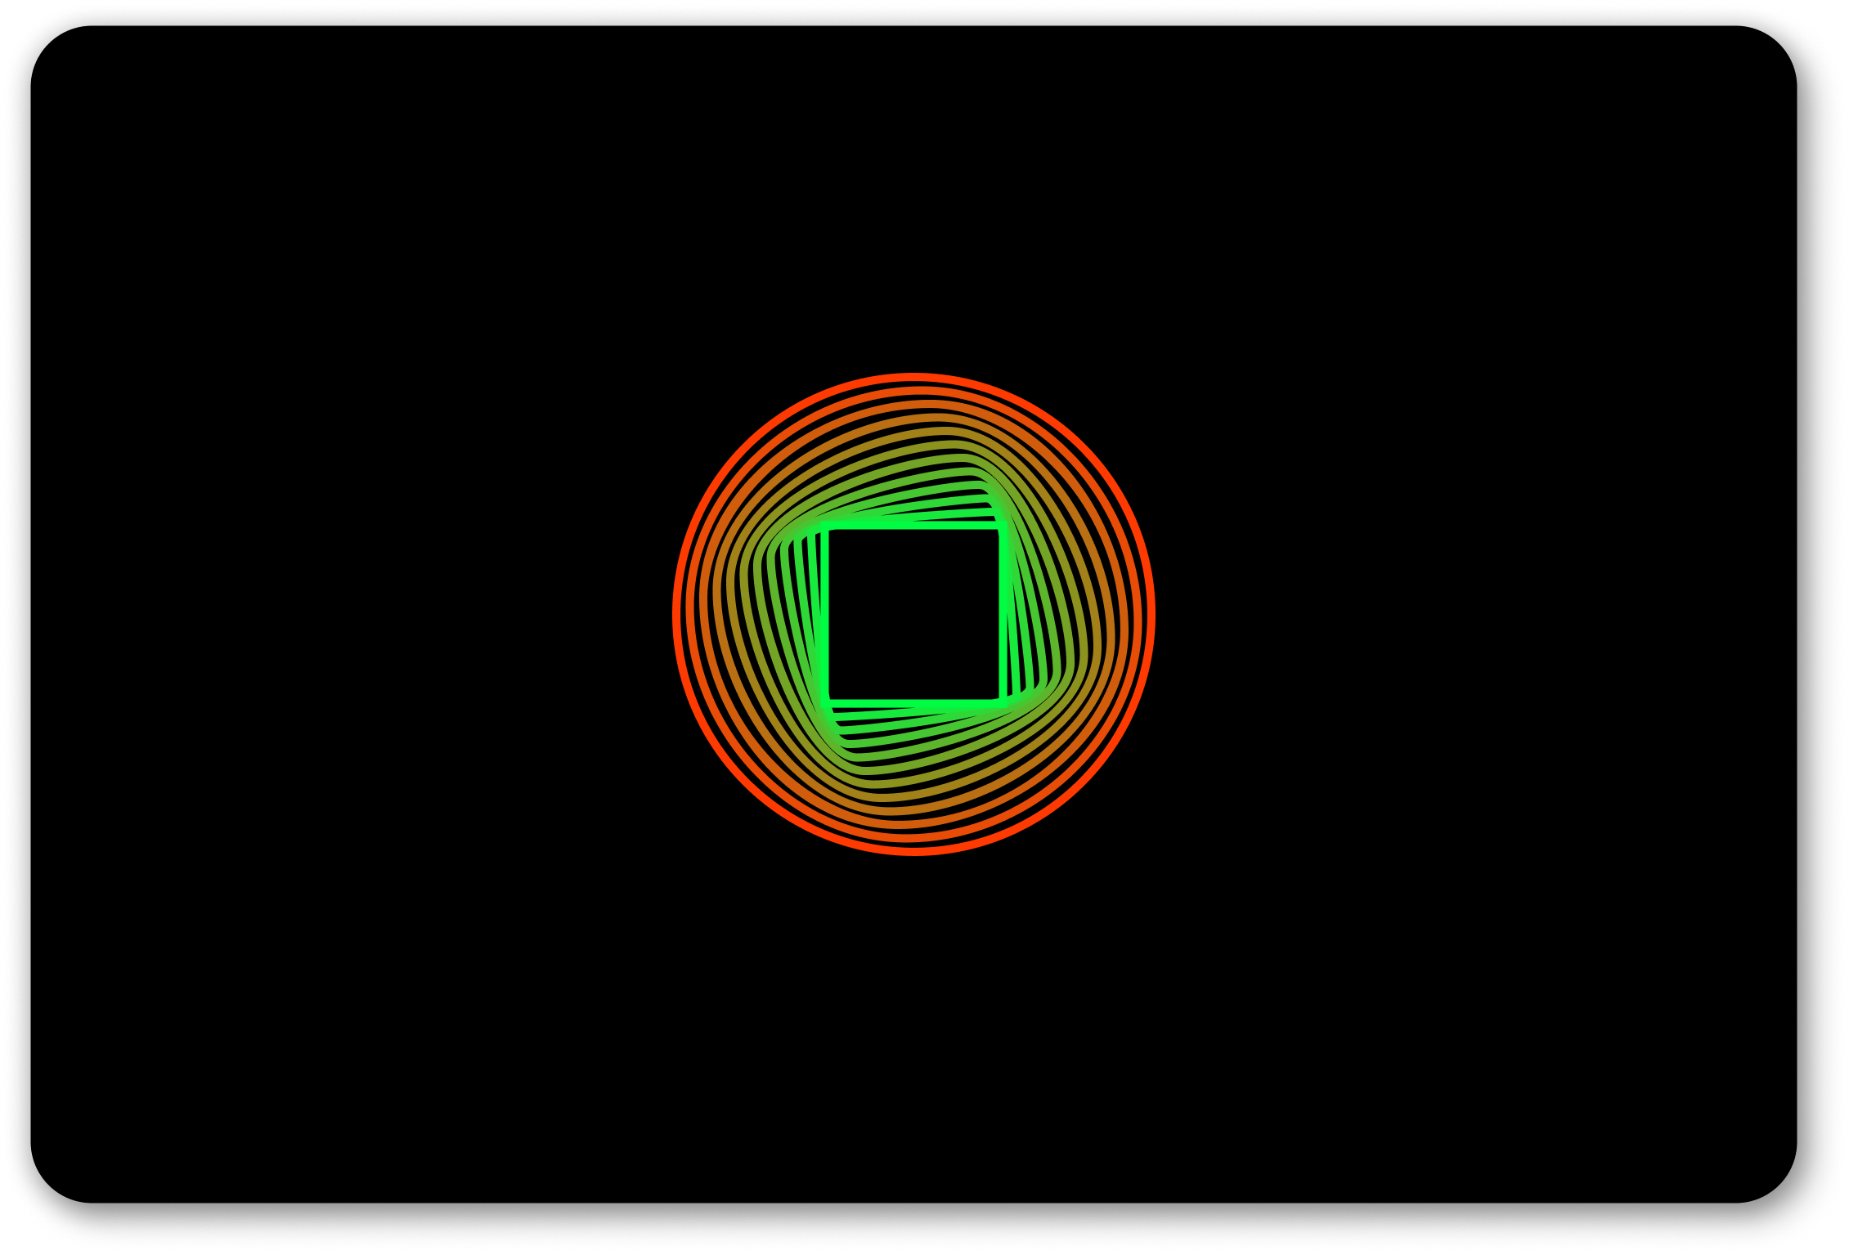
Task: Click the green square's left border
Action: click(x=824, y=614)
